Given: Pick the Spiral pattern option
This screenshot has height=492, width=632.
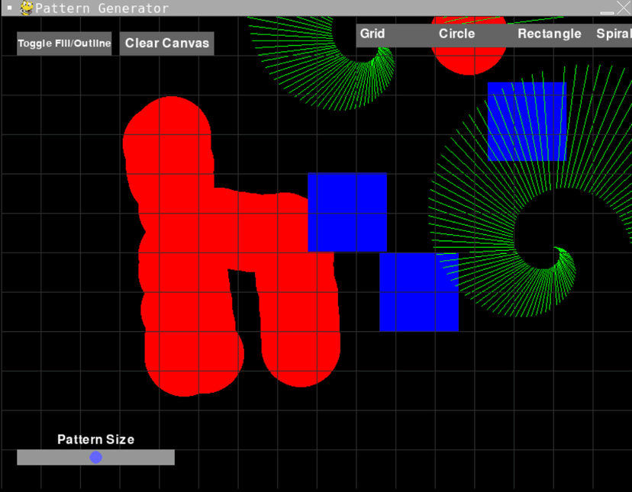Looking at the screenshot, I should coord(614,34).
